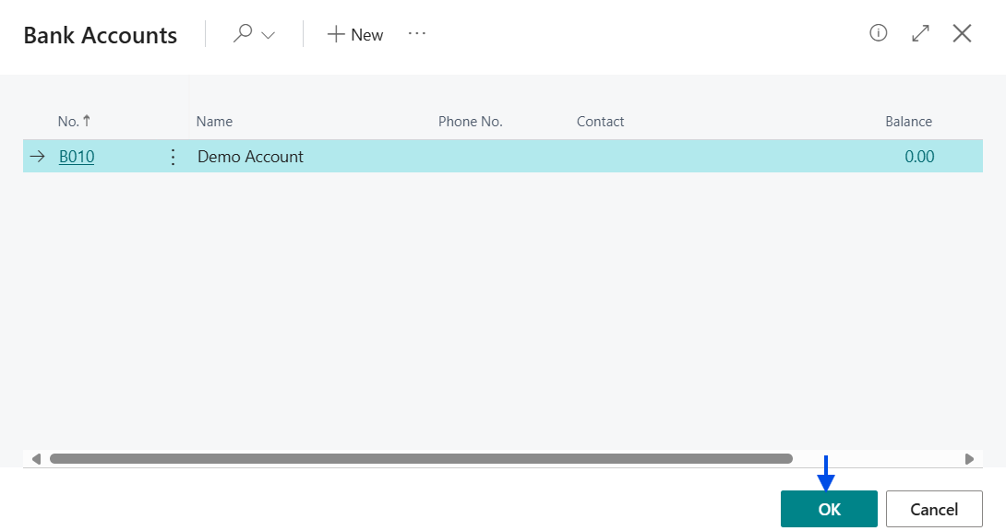The width and height of the screenshot is (1006, 531).
Task: Click the row selector arrow for B010
Action: 37,157
